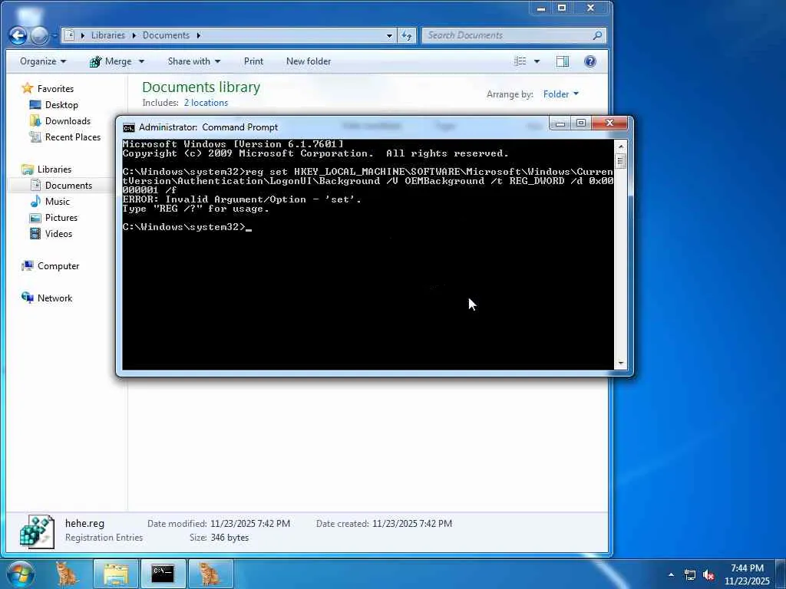Screen dimensions: 786x589
Task: Click the Downloads folder icon
Action: [x=35, y=120]
